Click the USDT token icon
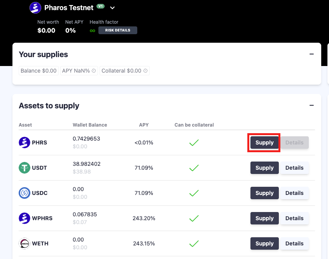 [24, 168]
